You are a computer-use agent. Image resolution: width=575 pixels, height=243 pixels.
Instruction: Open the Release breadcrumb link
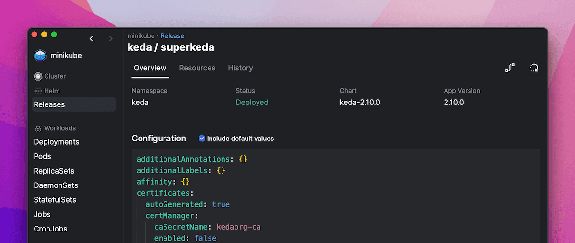pos(172,36)
